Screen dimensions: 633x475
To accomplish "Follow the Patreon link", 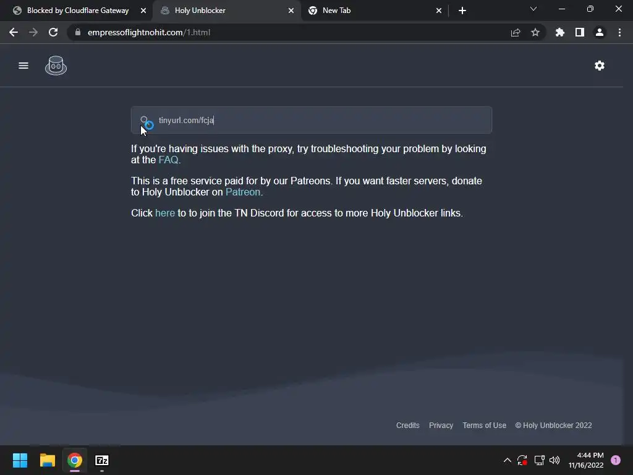I will 242,192.
